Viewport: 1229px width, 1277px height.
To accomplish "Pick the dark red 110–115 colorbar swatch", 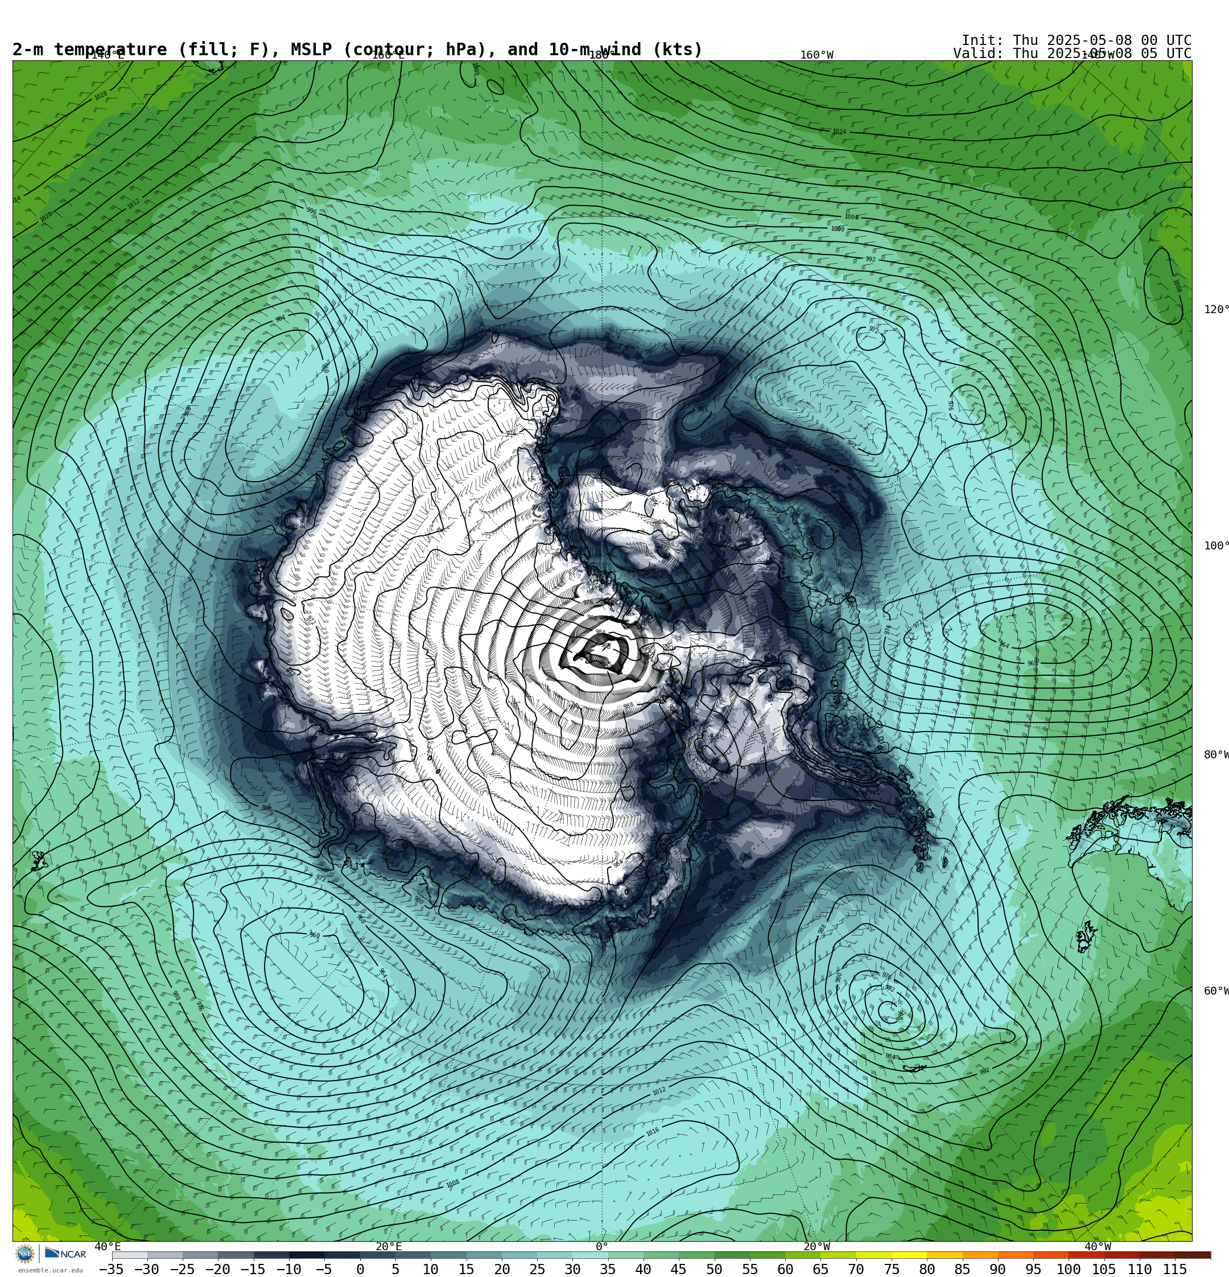I will (1157, 1255).
